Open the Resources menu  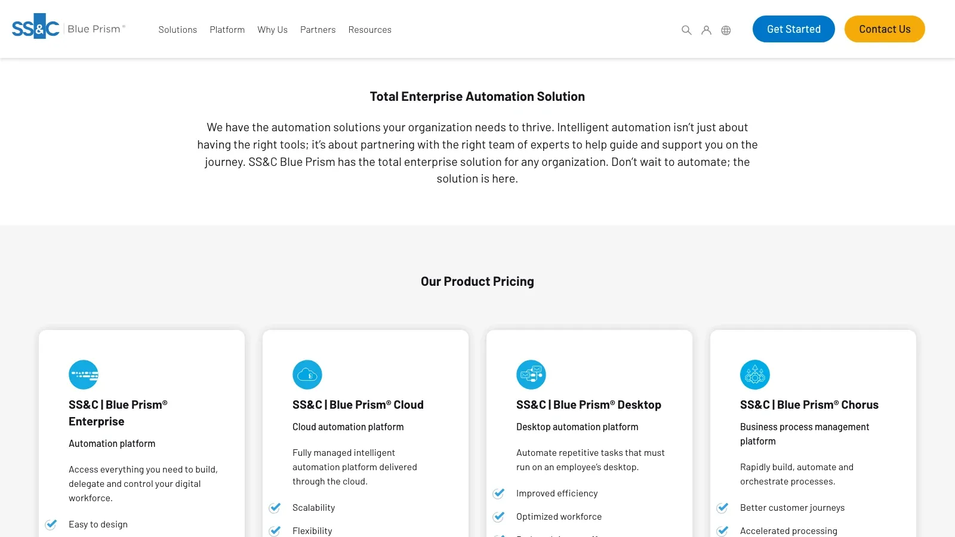(370, 30)
